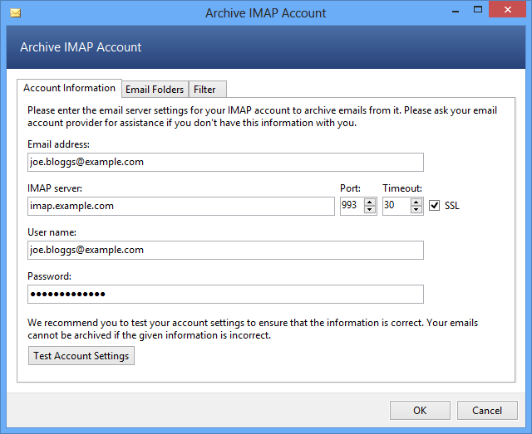532x434 pixels.
Task: Open the Email Folders tab
Action: (x=155, y=90)
